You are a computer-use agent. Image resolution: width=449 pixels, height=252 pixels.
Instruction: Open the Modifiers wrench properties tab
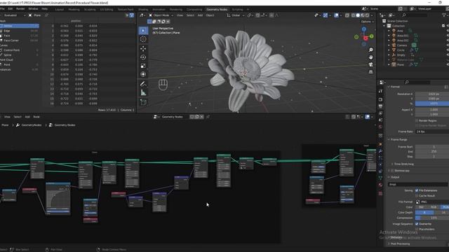(380, 151)
